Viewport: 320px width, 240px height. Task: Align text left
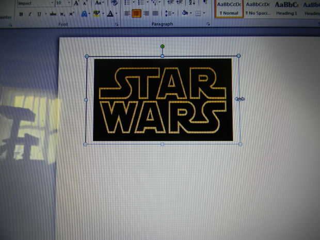point(127,13)
